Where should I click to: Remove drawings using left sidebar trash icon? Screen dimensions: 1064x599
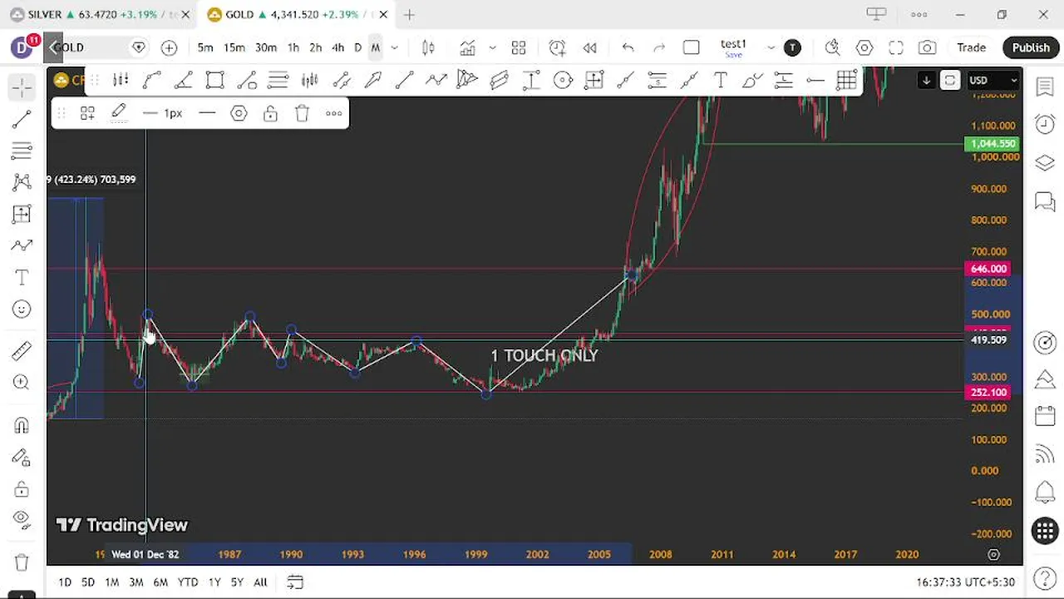(22, 562)
